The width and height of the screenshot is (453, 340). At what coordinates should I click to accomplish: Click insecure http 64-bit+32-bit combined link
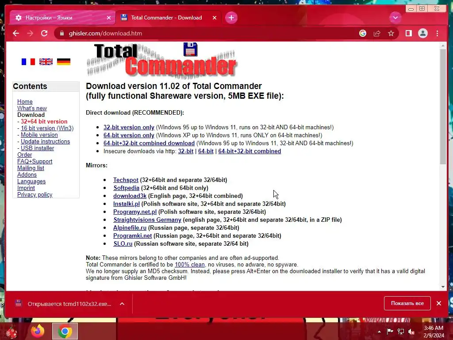[x=250, y=151]
